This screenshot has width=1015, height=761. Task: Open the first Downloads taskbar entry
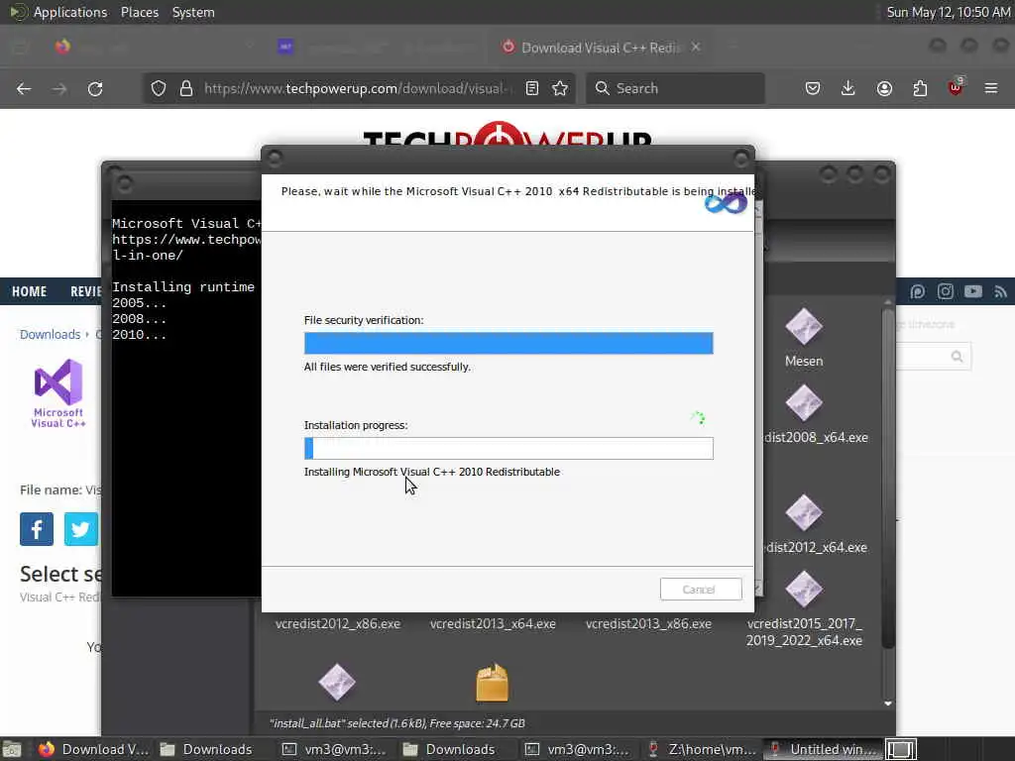(207, 749)
